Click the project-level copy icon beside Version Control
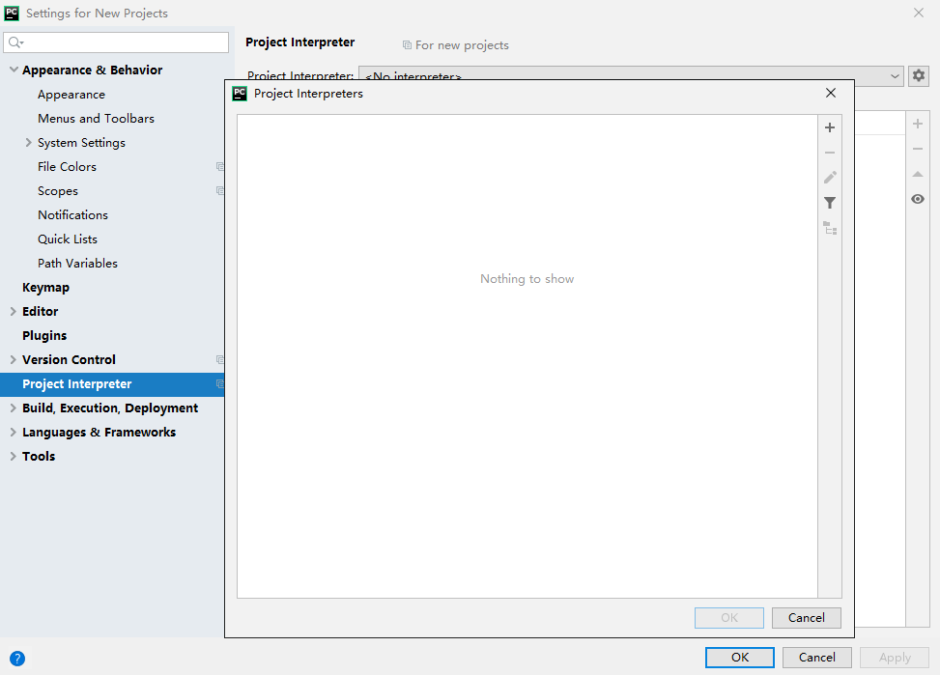The height and width of the screenshot is (675, 940). coord(220,359)
